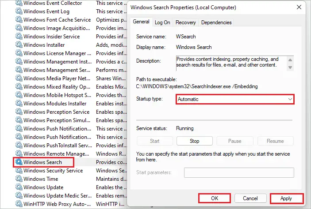This screenshot has height=209, width=311.
Task: Click the WSearch service name value
Action: tap(186, 37)
